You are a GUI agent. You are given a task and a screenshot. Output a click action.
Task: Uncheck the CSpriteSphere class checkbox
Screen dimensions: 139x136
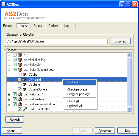tap(20, 89)
